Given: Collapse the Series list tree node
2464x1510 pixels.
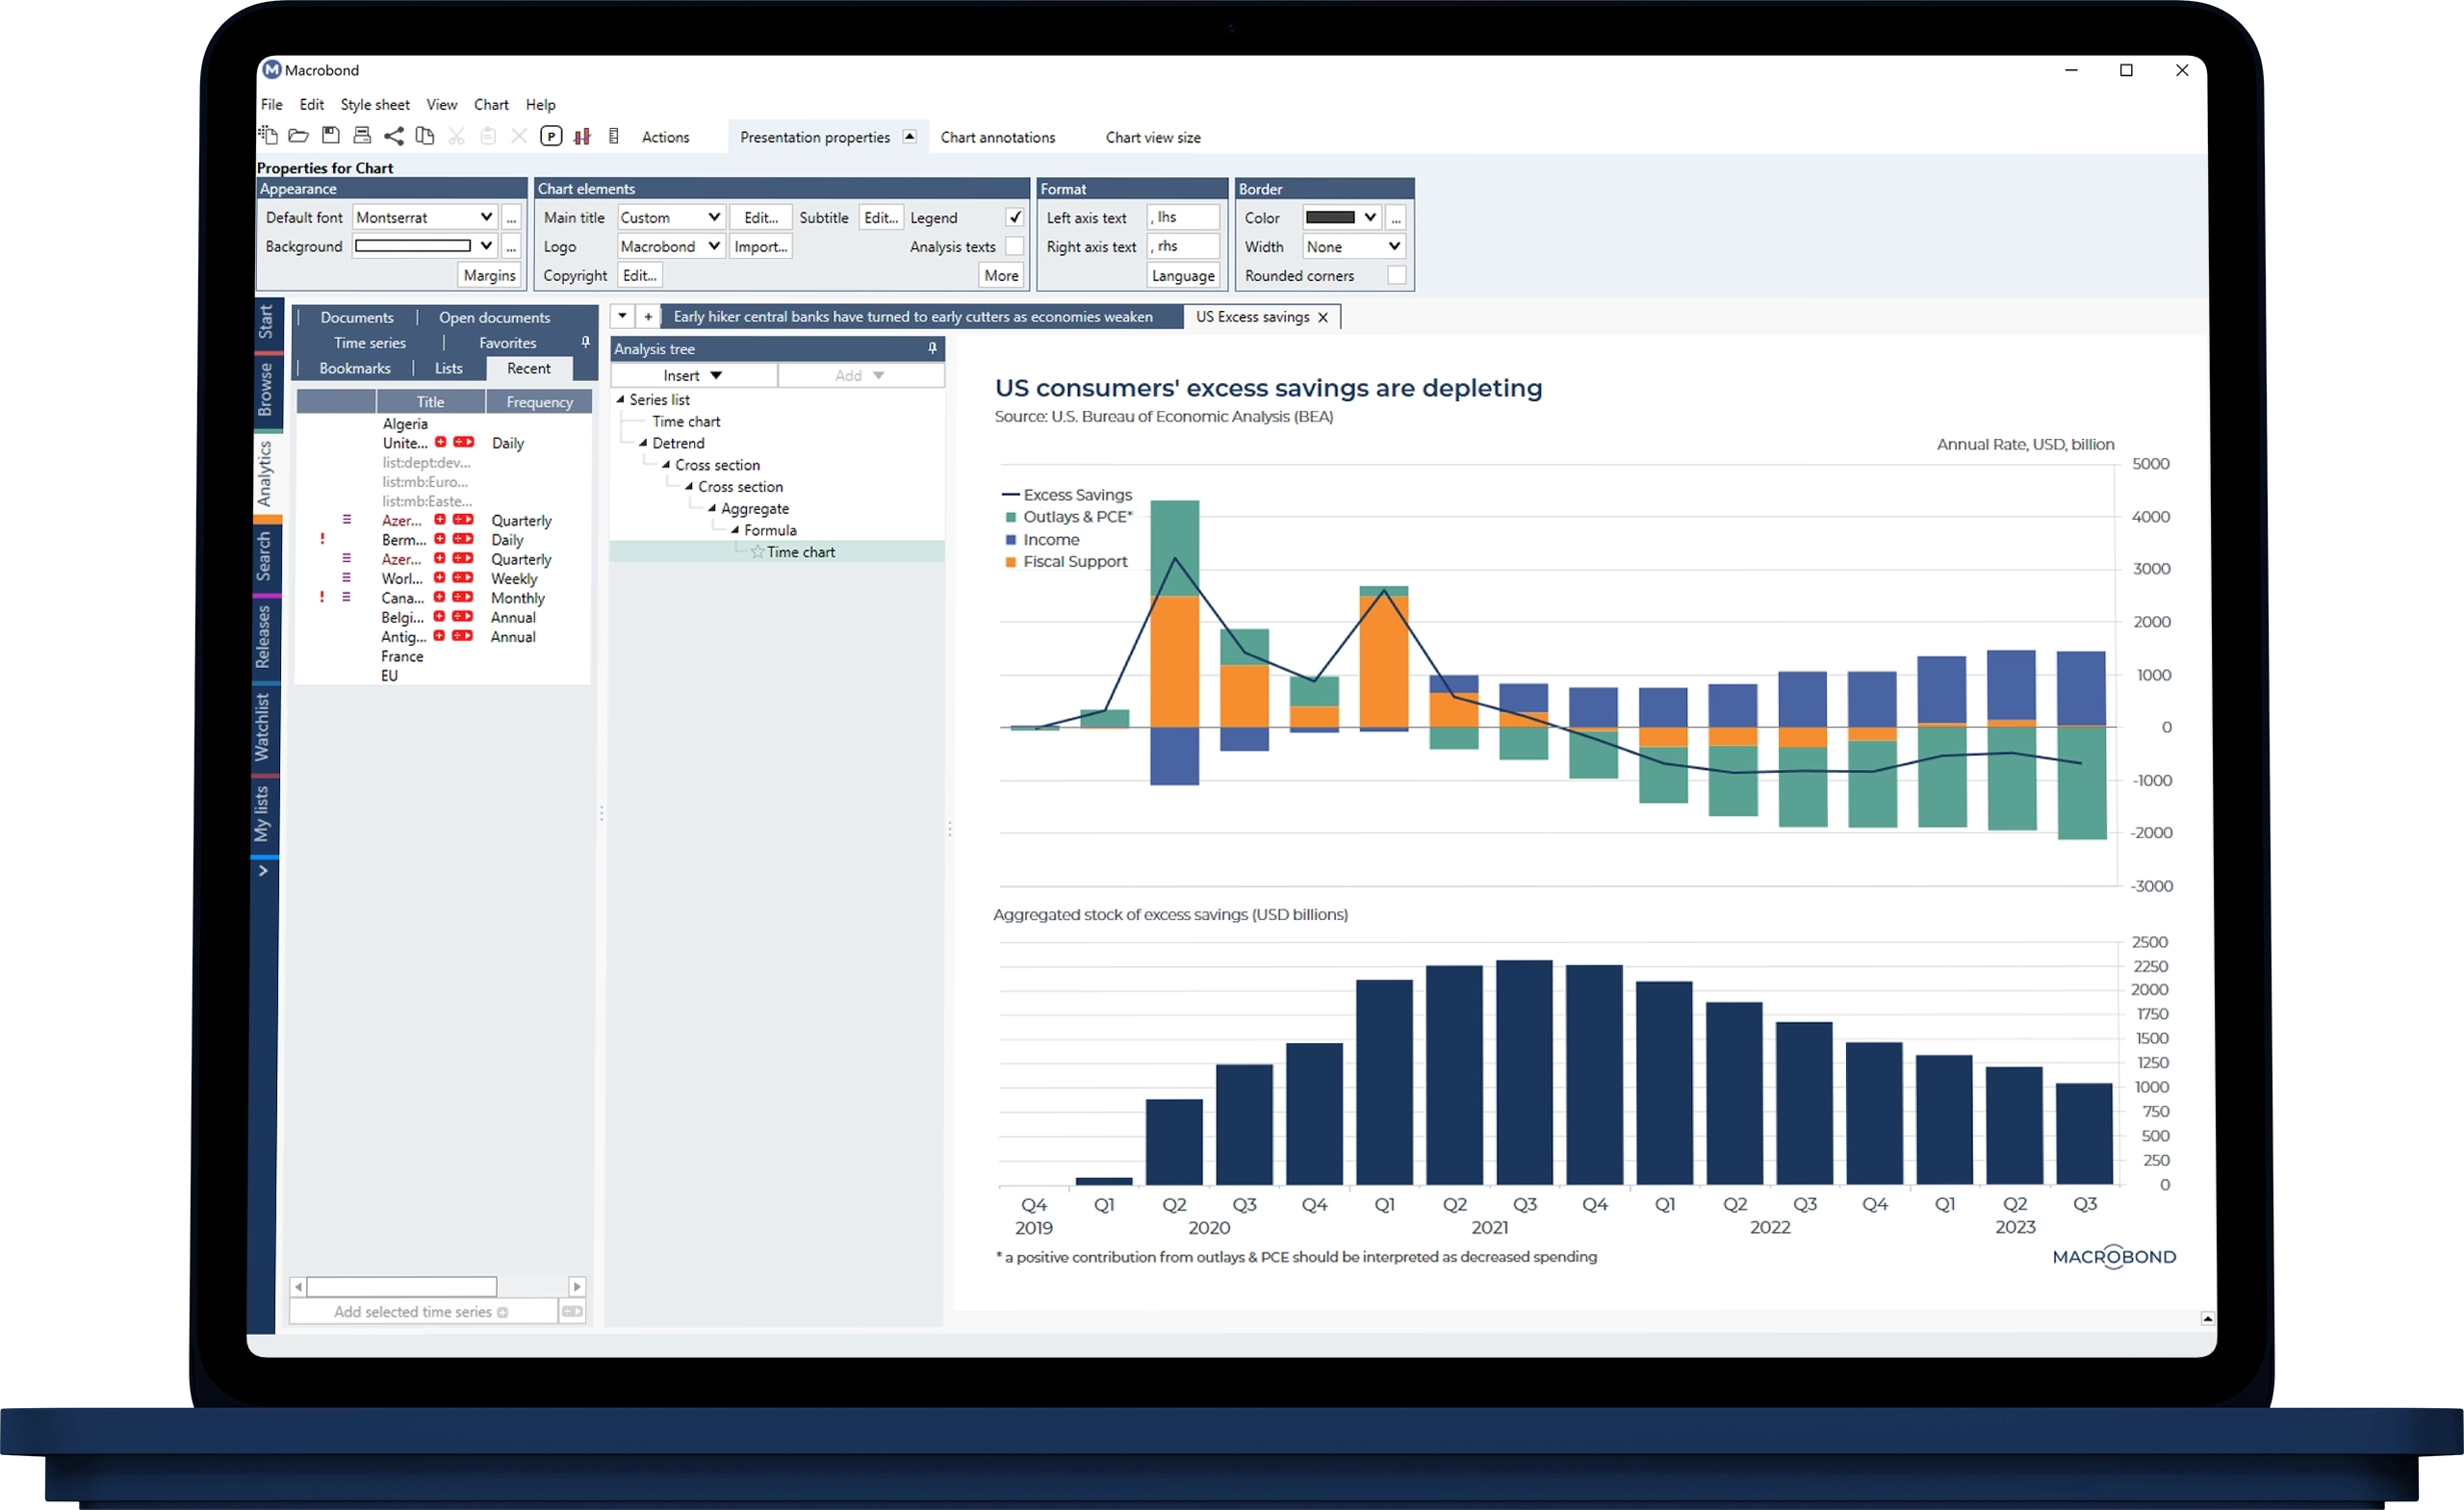Looking at the screenshot, I should coord(620,399).
